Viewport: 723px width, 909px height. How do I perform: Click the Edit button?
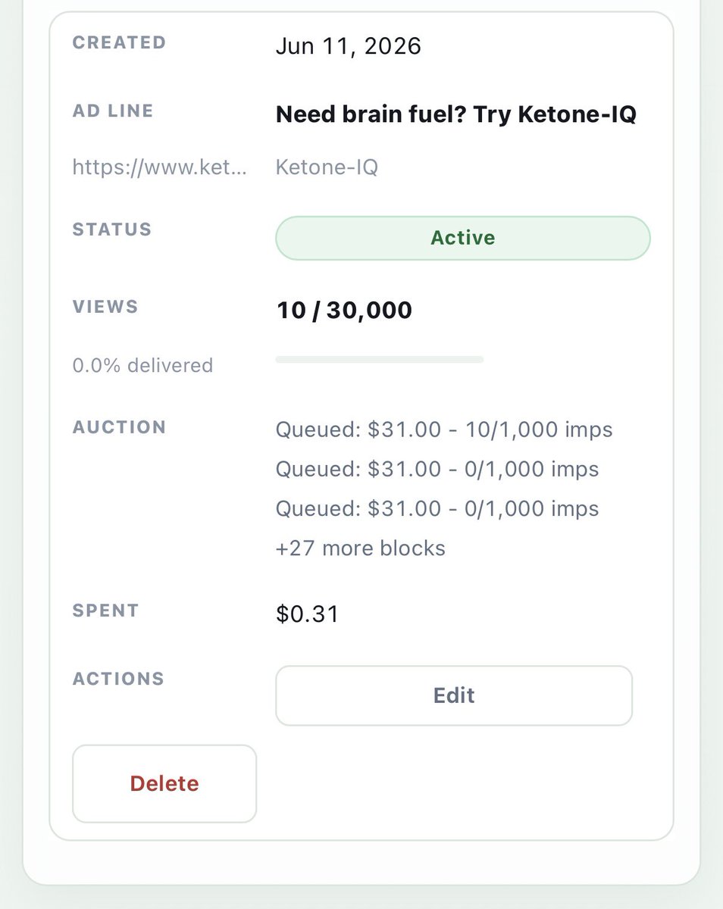tap(453, 695)
